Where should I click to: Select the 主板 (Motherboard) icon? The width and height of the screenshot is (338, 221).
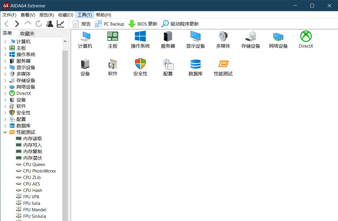point(112,40)
